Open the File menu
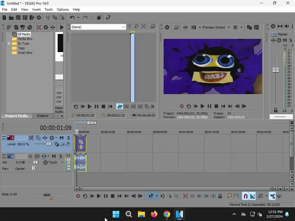The width and height of the screenshot is (295, 221). (5, 9)
